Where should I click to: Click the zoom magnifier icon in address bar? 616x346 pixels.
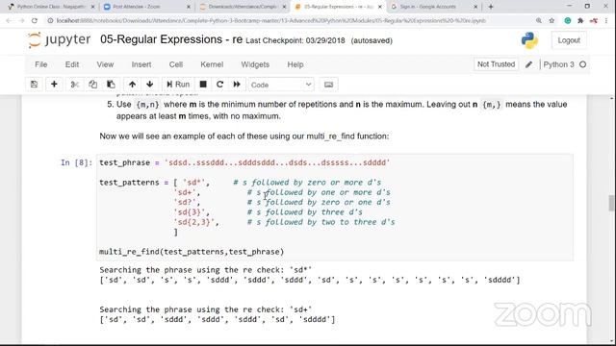click(x=539, y=20)
